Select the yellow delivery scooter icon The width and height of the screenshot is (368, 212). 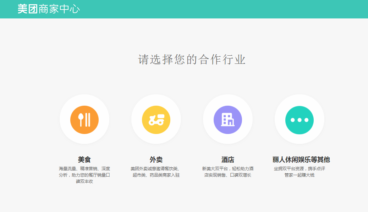(x=156, y=120)
